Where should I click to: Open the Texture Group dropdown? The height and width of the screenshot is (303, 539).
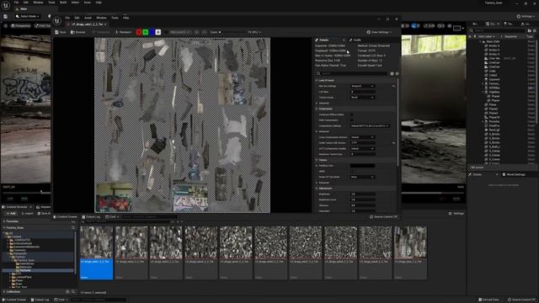[x=362, y=98]
